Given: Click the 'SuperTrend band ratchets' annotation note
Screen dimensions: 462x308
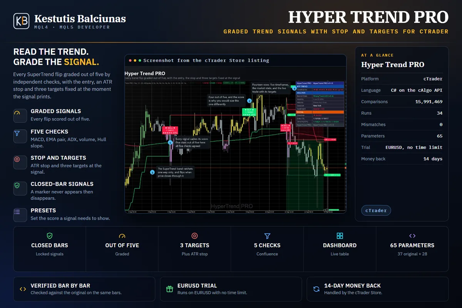Looking at the screenshot, I should click(176, 172).
